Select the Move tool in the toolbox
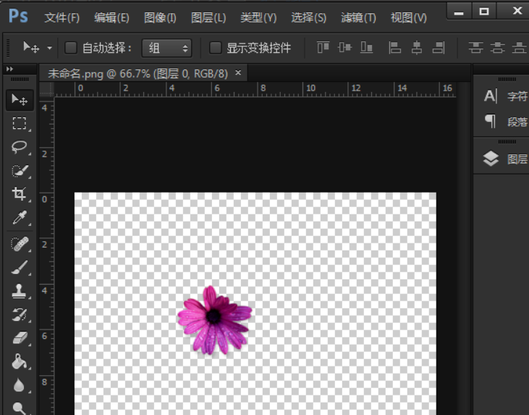Screen dimensions: 529x415 tap(20, 100)
